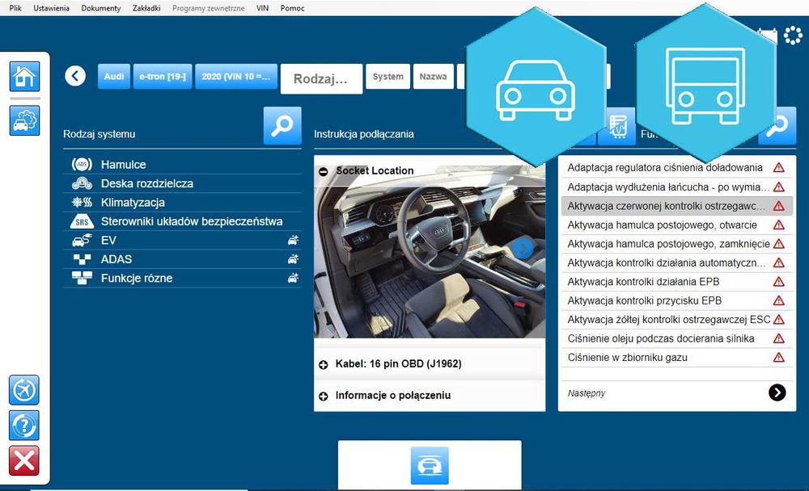Select the EV plug-in car icon
This screenshot has width=809, height=491.
[82, 240]
